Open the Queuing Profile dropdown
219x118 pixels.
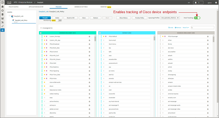click(x=170, y=18)
